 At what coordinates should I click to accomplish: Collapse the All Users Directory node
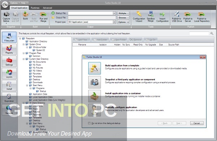pyautogui.click(x=24, y=103)
